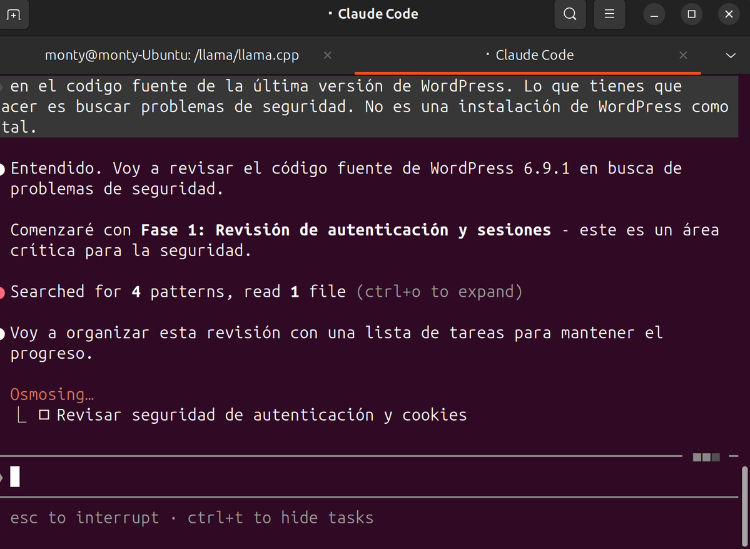
Task: Click the 'Searched for 4 patterns' line
Action: click(x=266, y=292)
